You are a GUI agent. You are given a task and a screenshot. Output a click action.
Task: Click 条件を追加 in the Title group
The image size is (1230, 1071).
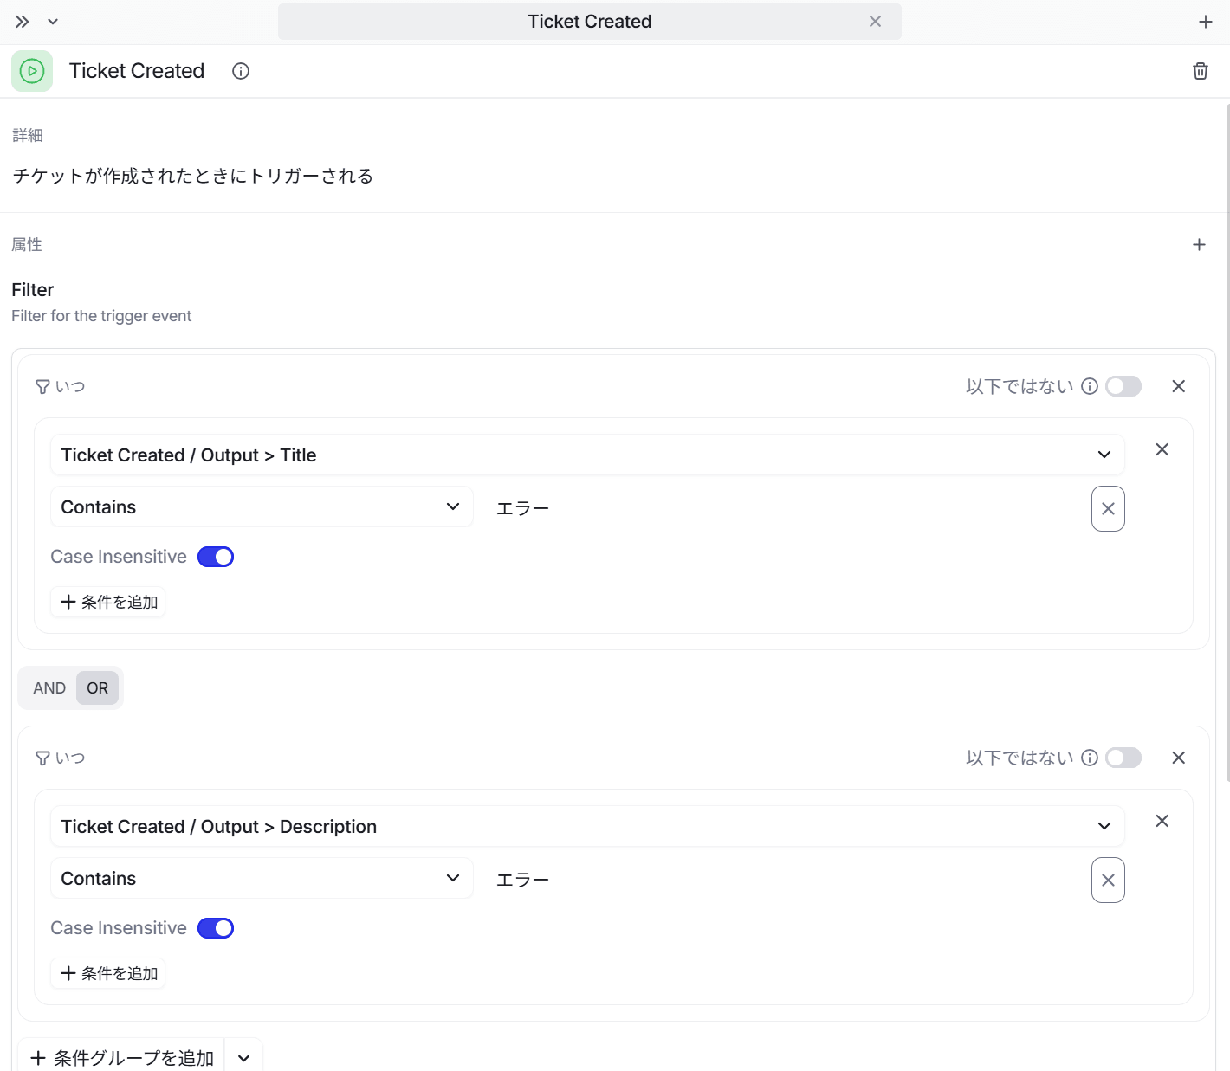coord(108,602)
